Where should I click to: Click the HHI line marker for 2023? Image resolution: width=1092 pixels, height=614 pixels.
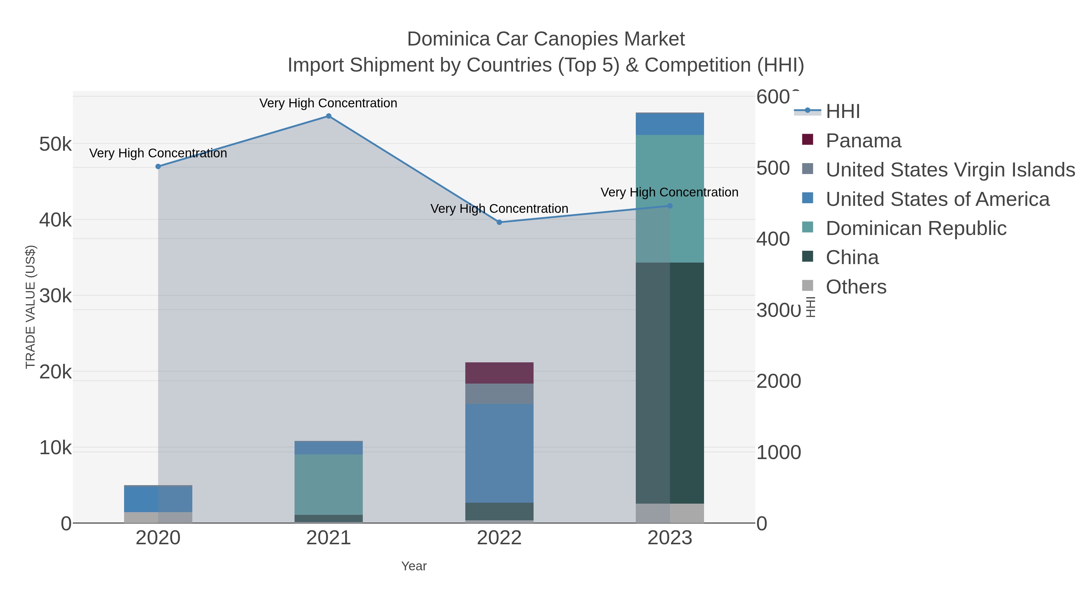670,206
